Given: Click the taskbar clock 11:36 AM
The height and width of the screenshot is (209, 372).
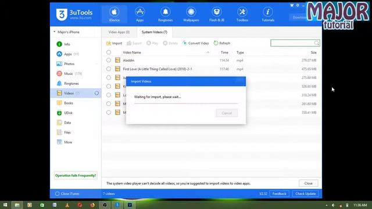Looking at the screenshot, I should [360, 205].
